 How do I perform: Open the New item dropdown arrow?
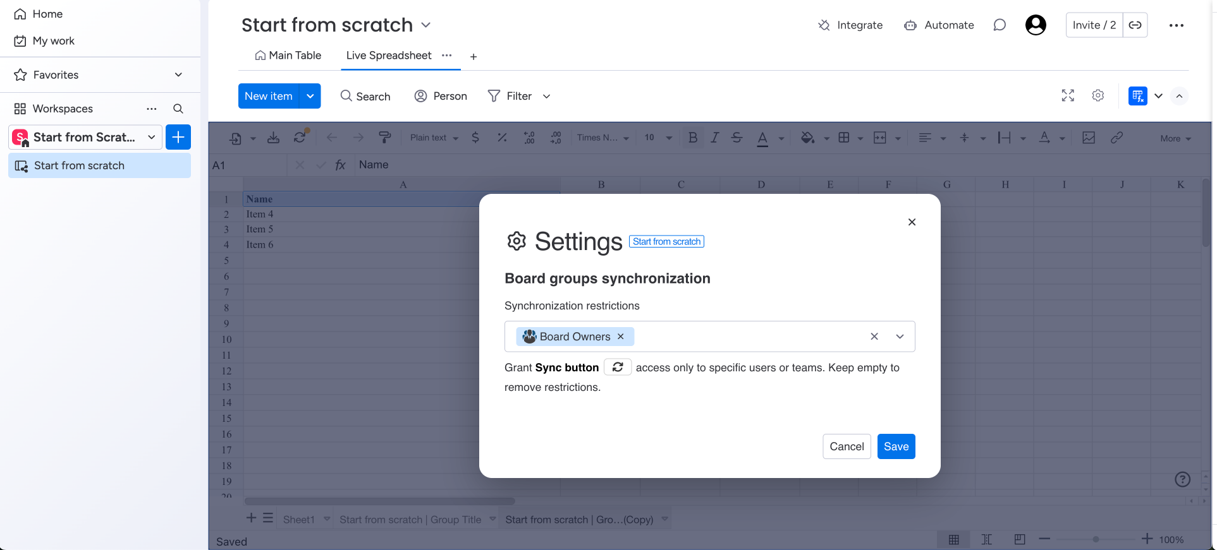(310, 96)
